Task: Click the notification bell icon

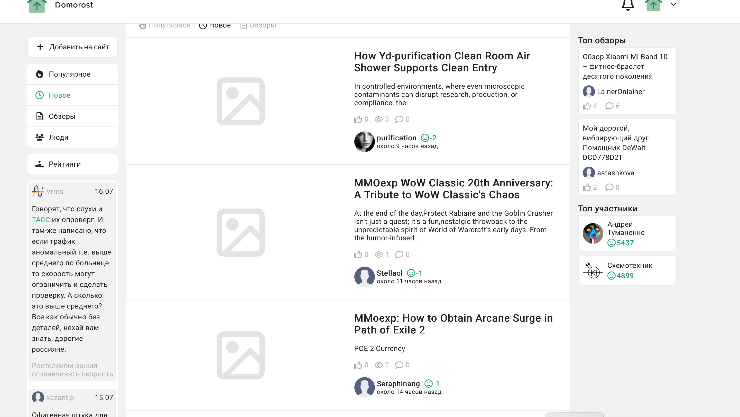Action: click(628, 5)
